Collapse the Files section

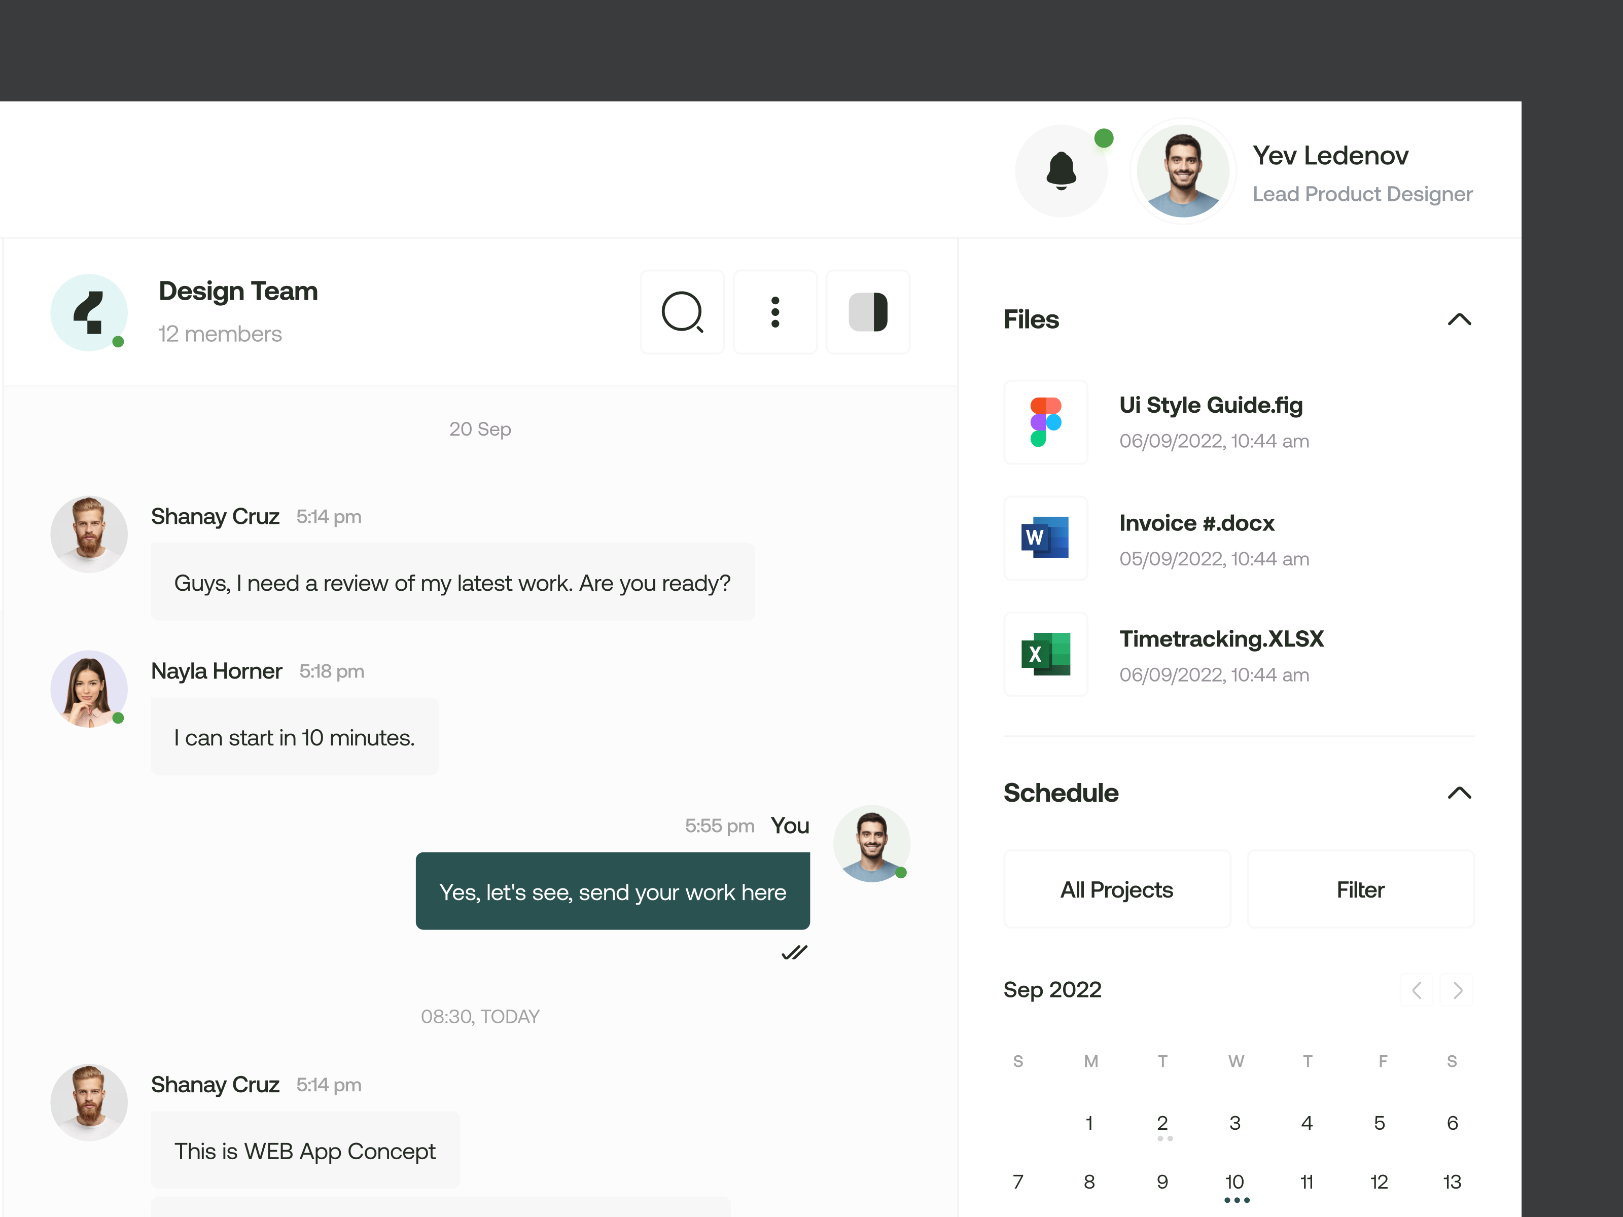[x=1459, y=320]
